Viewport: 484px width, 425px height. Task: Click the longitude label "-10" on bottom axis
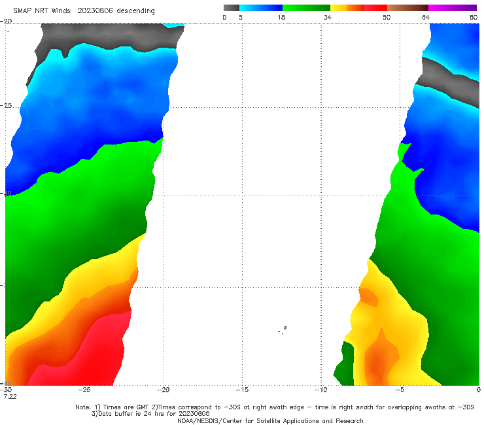321,390
